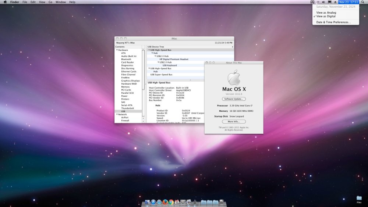Open Preview from the Dock
Screen dimensions: 368x207
tap(189, 202)
